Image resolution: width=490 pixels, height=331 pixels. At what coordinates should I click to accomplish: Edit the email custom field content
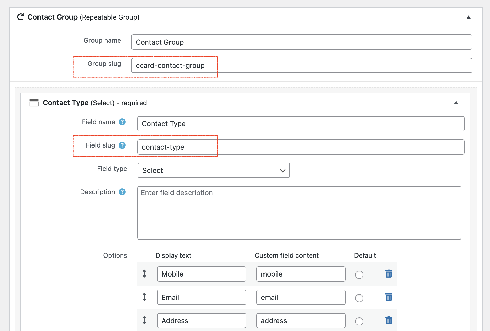[x=301, y=297]
